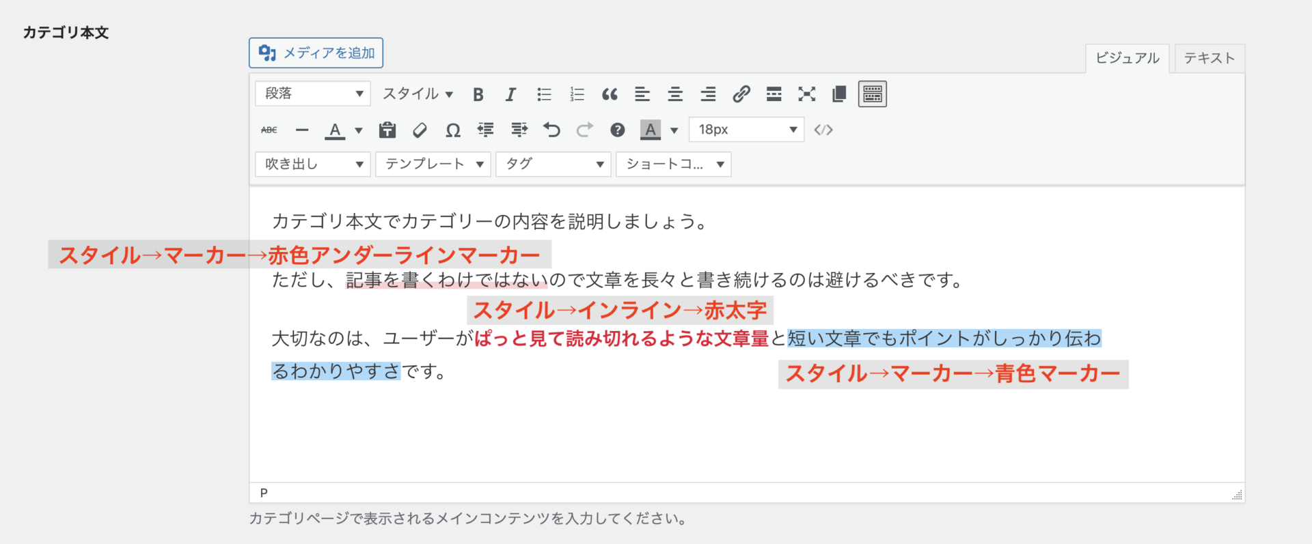This screenshot has height=544, width=1312.
Task: Align text right
Action: (x=708, y=94)
